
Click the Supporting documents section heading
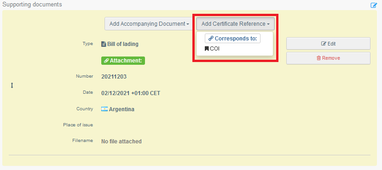[x=32, y=5]
